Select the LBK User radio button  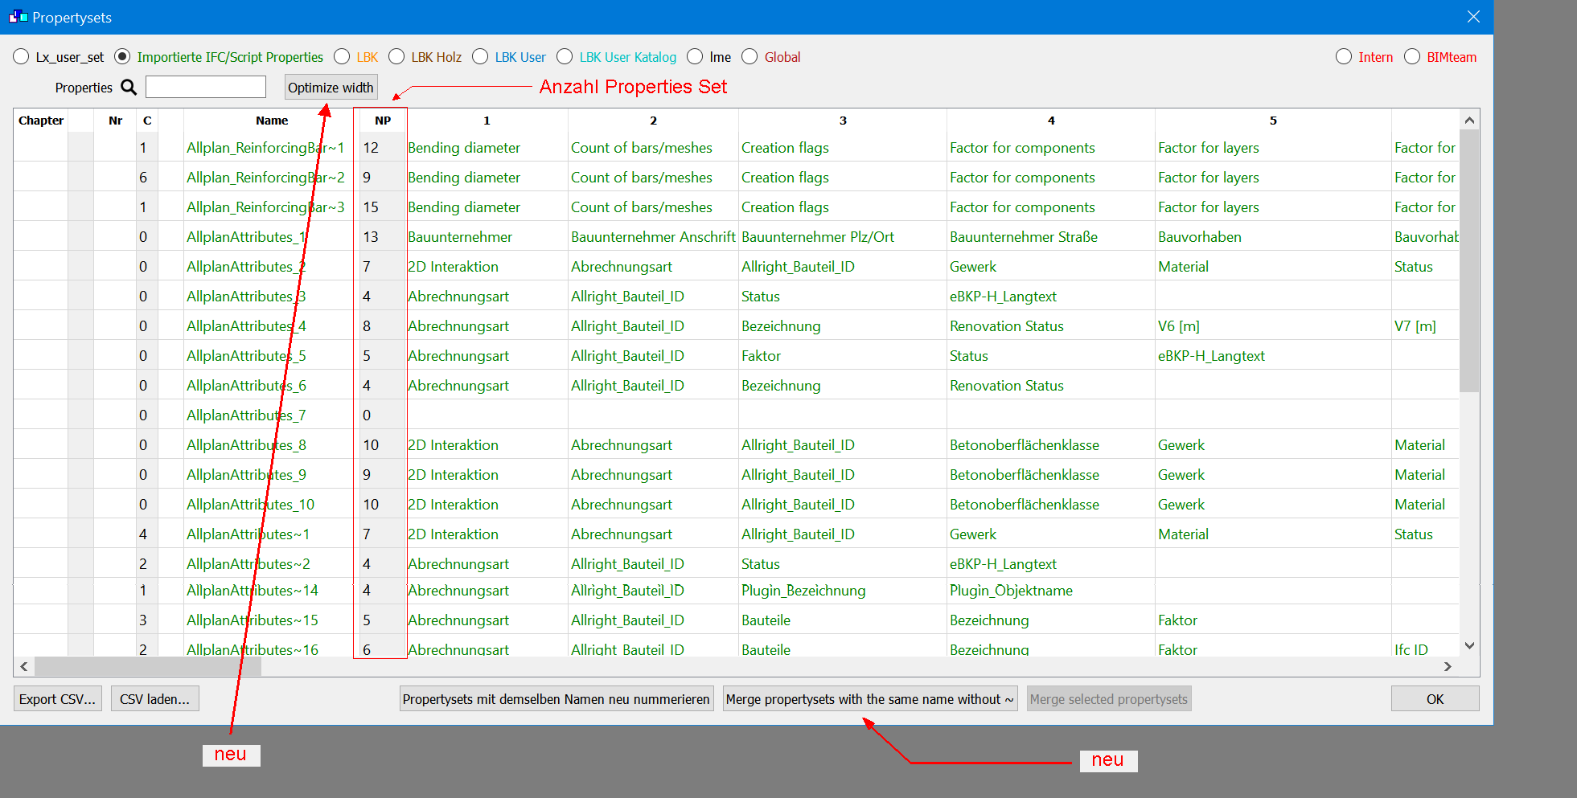coord(480,56)
